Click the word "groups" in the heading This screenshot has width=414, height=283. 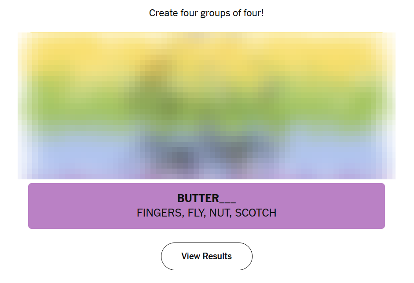click(215, 13)
